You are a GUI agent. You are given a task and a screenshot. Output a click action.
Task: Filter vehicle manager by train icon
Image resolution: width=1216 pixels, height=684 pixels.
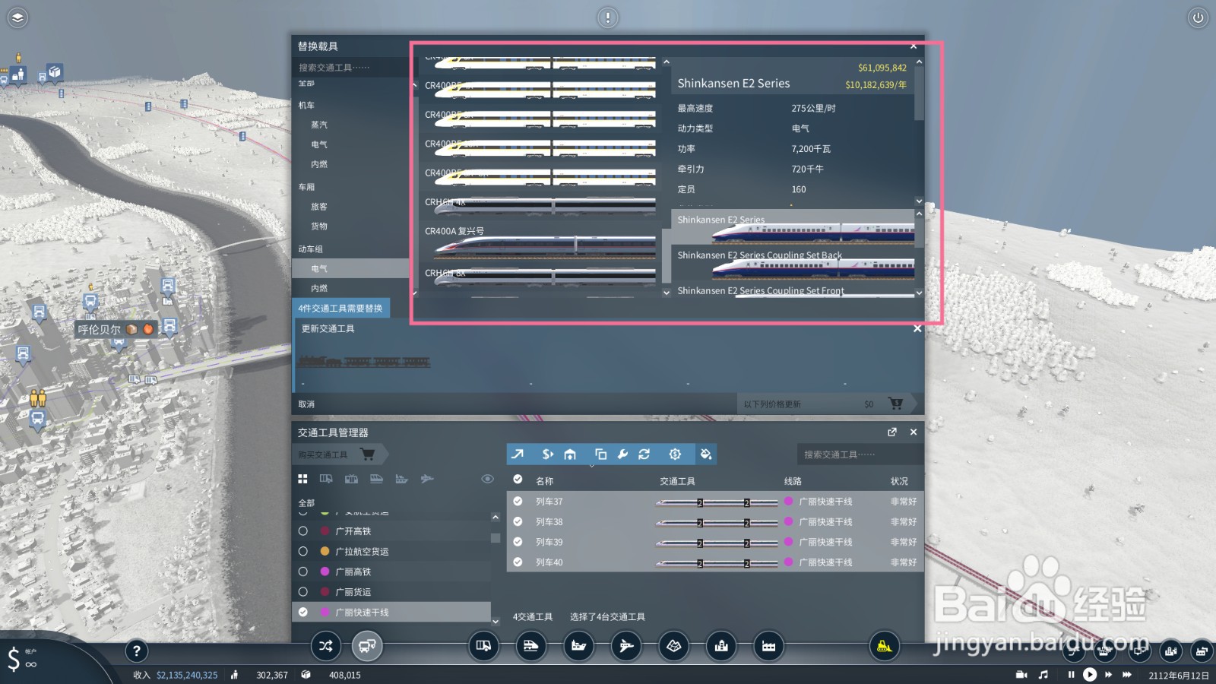pyautogui.click(x=376, y=479)
